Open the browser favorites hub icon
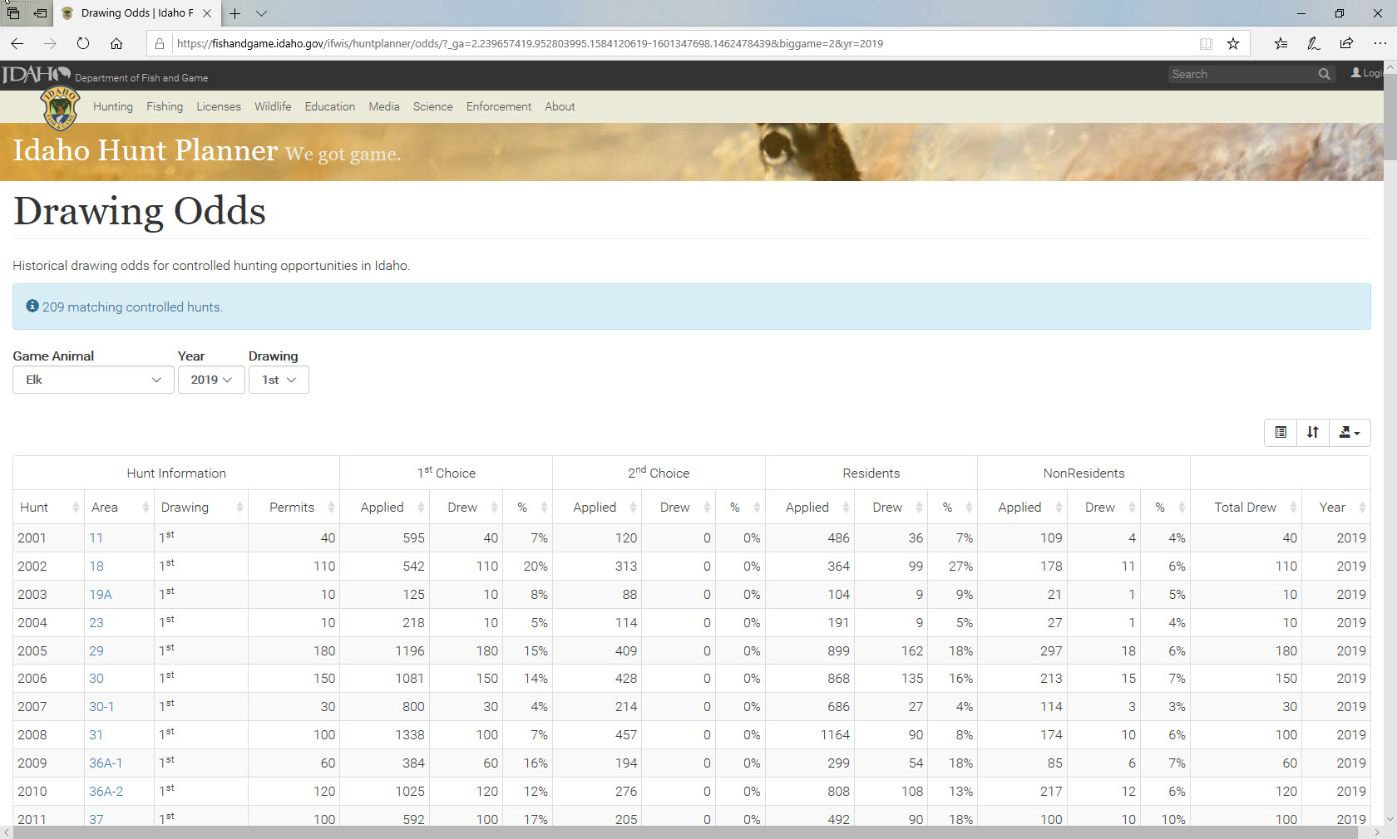This screenshot has width=1397, height=839. point(1281,44)
